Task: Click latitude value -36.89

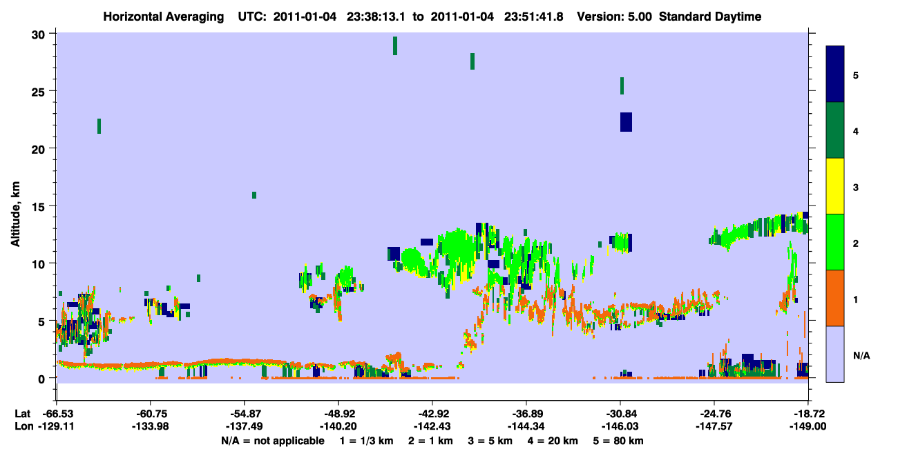Action: (x=526, y=414)
